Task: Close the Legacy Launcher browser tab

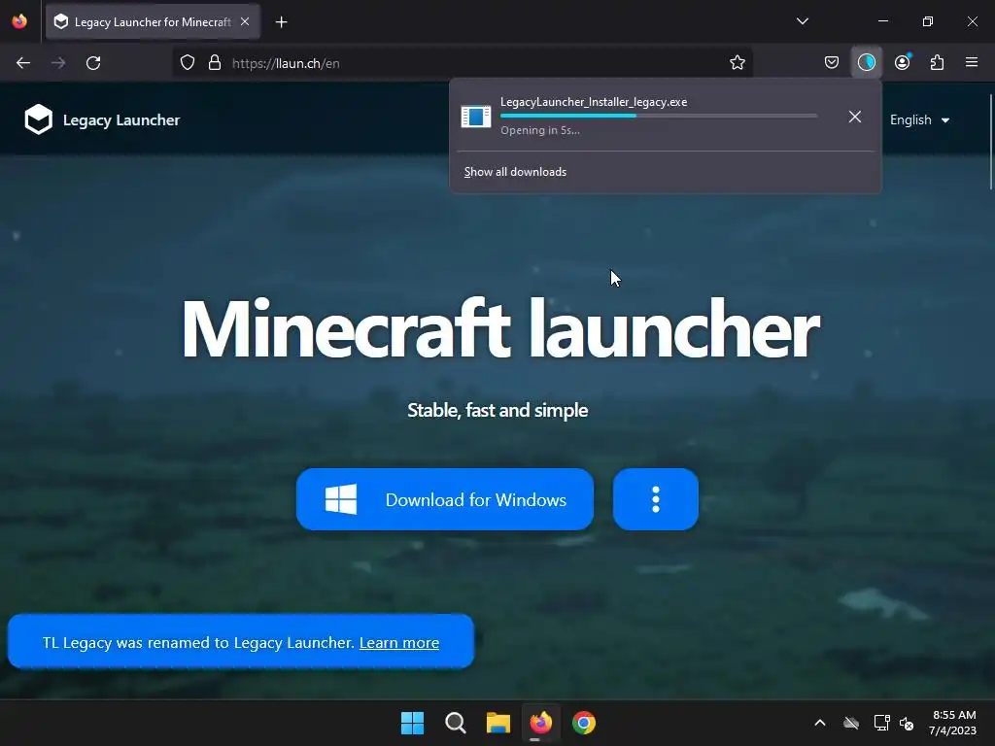Action: click(245, 21)
